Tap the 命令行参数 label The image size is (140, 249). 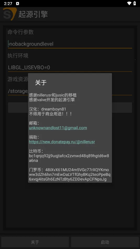point(20,32)
